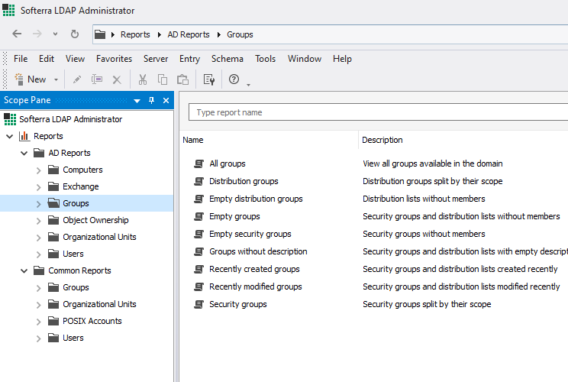Select the Exchange folder in tree
Viewport: 568px width, 382px height.
[x=80, y=186]
